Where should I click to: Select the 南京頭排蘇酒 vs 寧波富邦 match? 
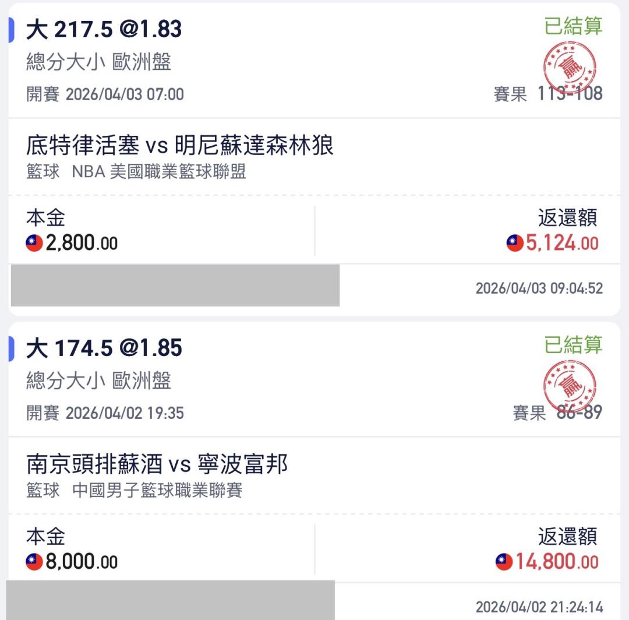[x=157, y=464]
